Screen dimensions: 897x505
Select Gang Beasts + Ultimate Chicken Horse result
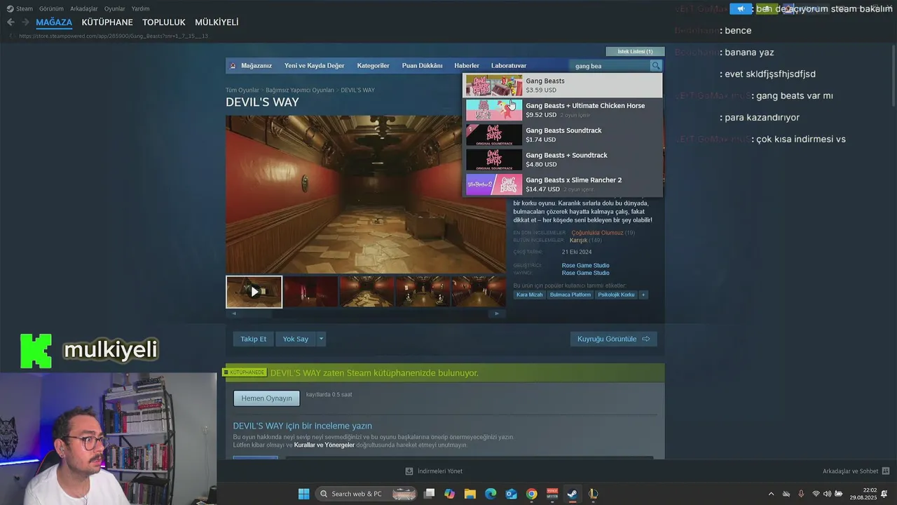tap(563, 110)
